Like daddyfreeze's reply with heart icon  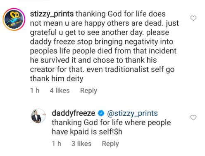point(193,117)
